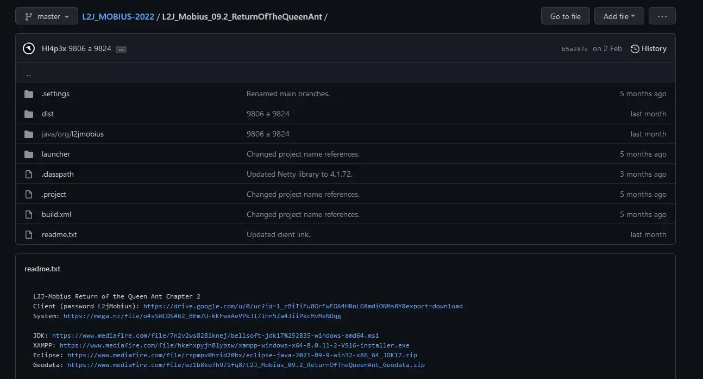Click the build.xml file icon
703x379 pixels.
[29, 215]
